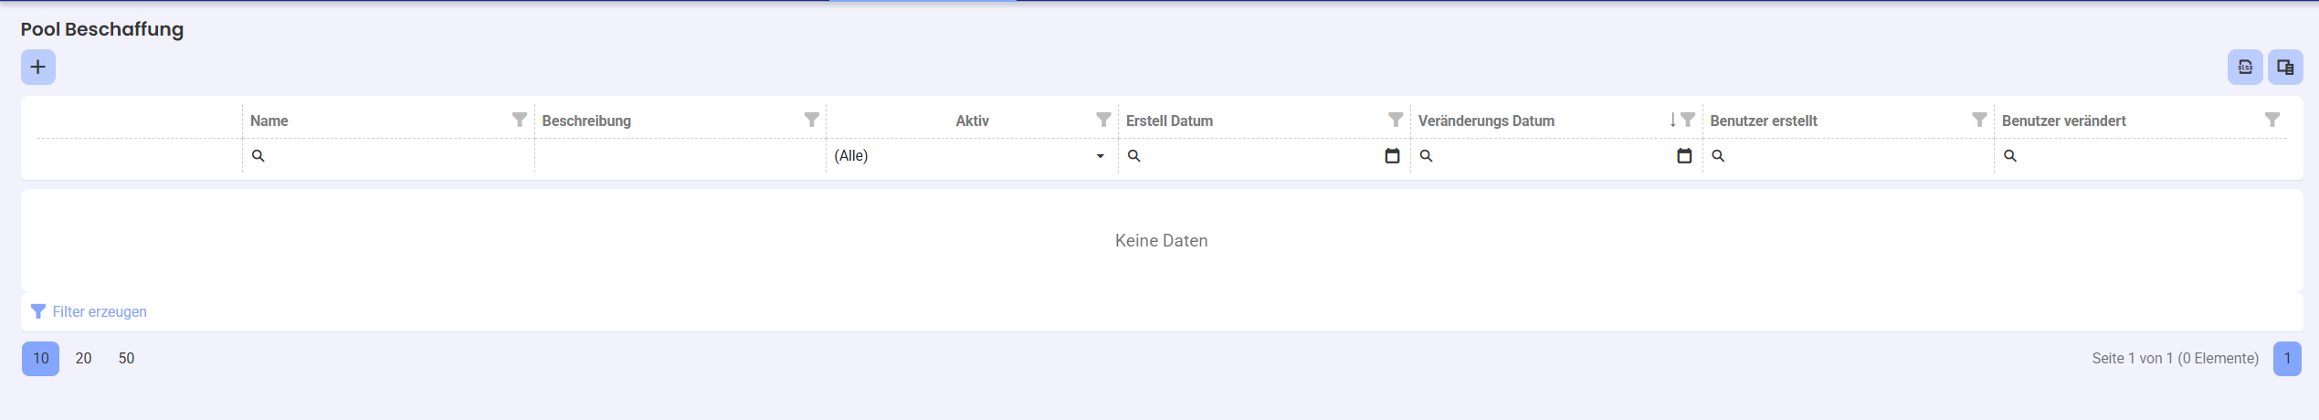Open filter icon on Beschreibung column

pyautogui.click(x=811, y=120)
